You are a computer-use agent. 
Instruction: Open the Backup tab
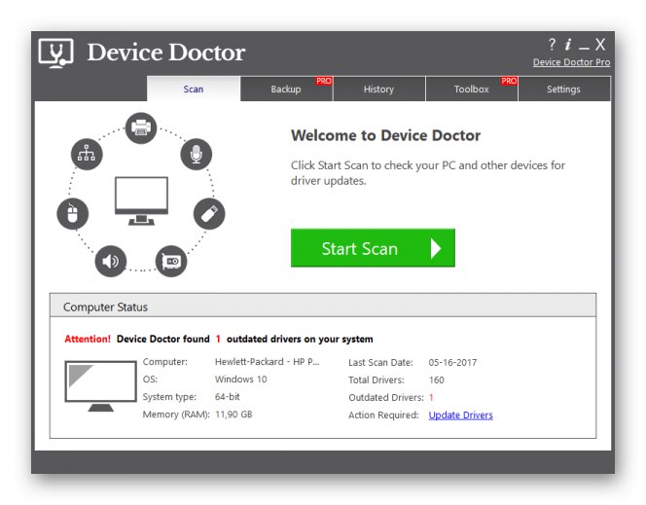click(x=286, y=89)
